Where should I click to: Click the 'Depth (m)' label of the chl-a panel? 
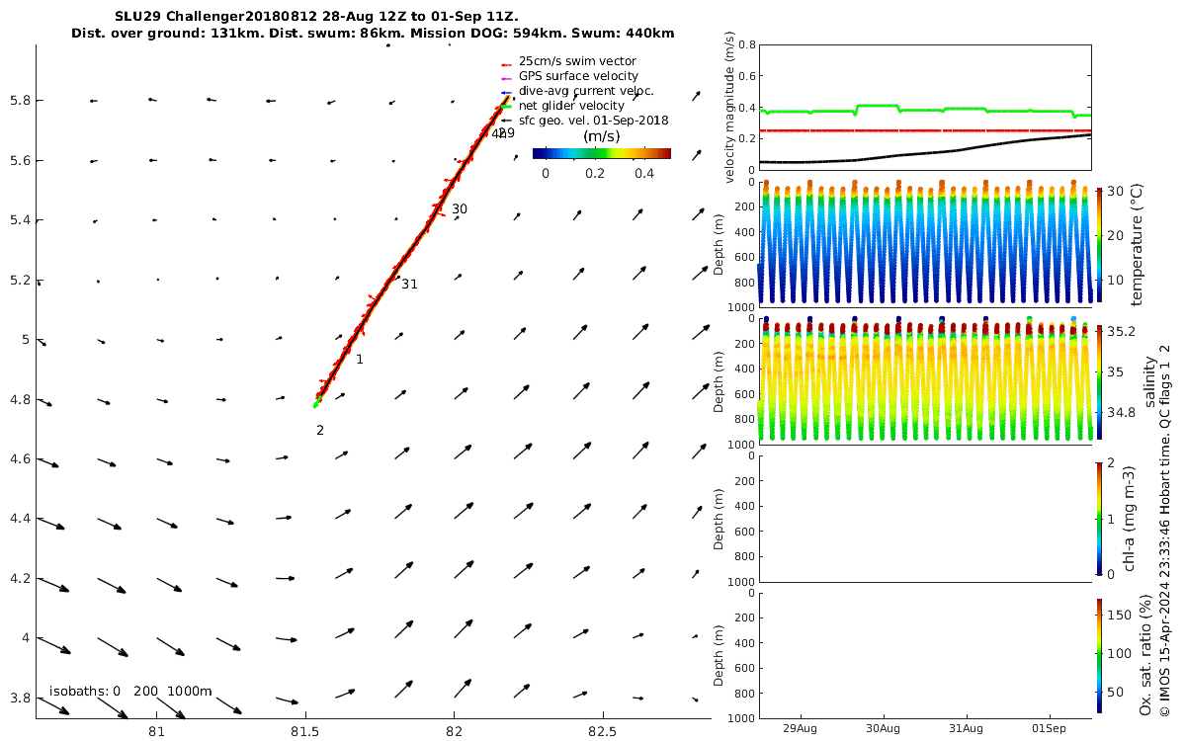(x=720, y=519)
